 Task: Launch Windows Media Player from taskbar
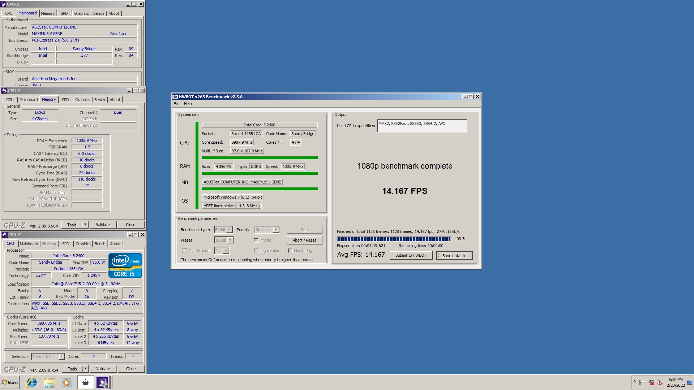point(67,382)
